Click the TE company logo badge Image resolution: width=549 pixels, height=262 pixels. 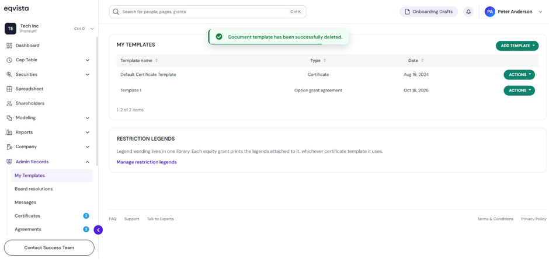tap(11, 29)
